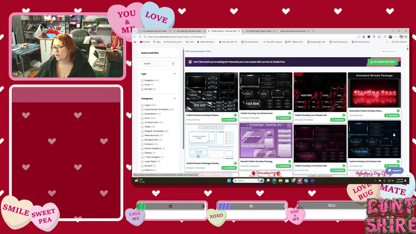Open the YouTube bookmark
416x234 pixels.
pos(145,42)
